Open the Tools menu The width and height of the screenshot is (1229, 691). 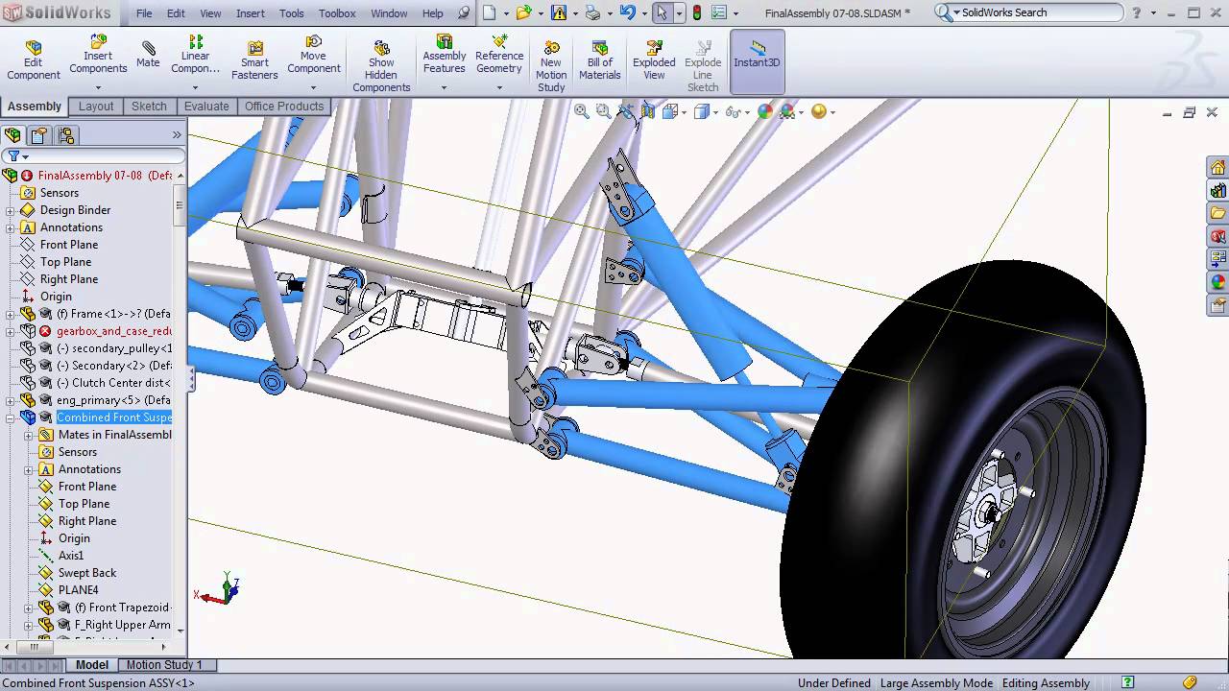(292, 13)
